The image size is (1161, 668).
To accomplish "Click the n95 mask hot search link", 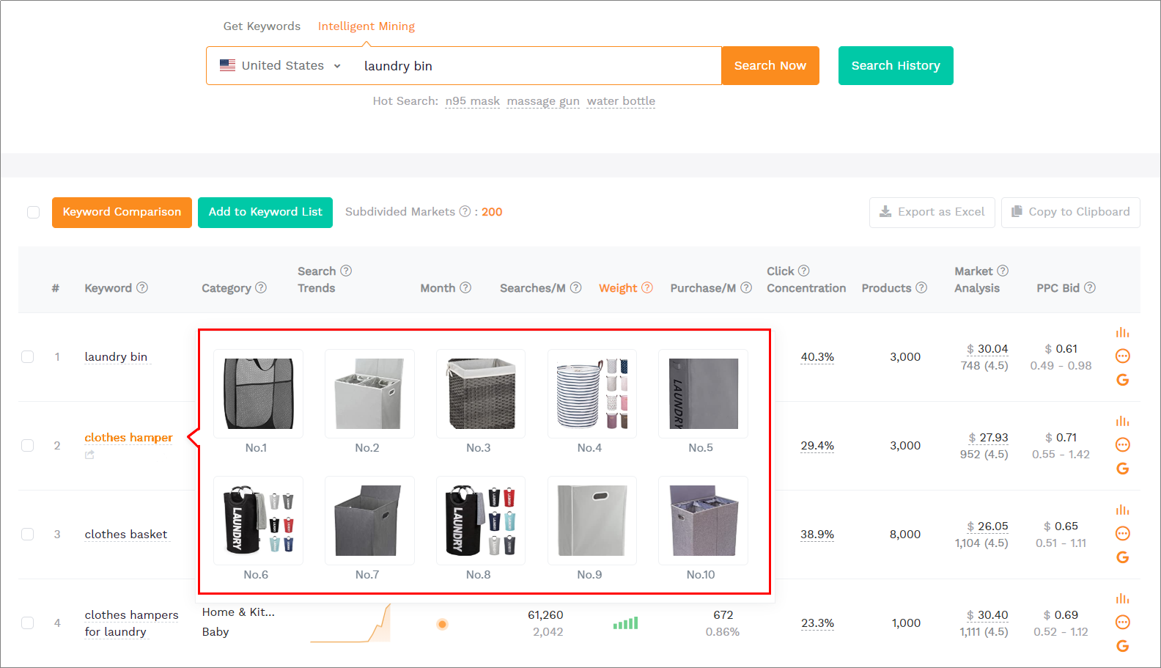I will (472, 101).
